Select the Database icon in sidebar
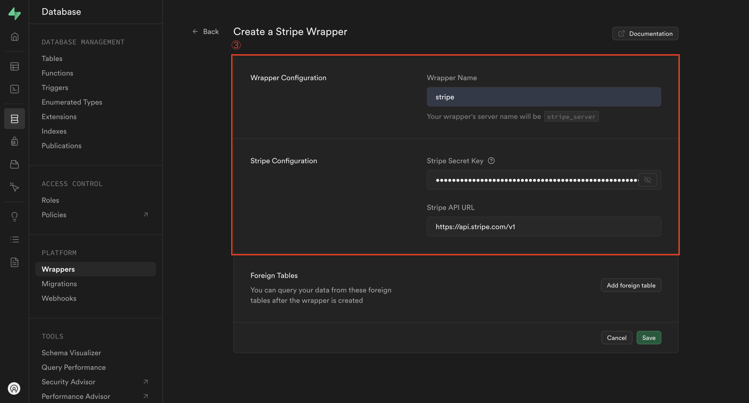Image resolution: width=749 pixels, height=403 pixels. pos(15,119)
